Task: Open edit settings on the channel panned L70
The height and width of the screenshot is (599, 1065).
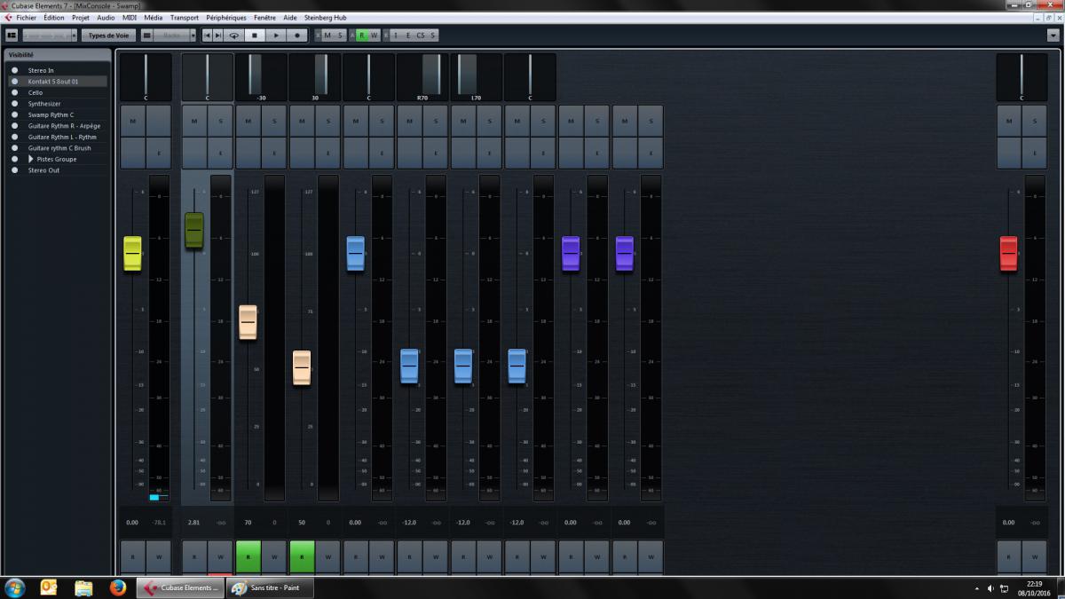Action: pos(489,153)
